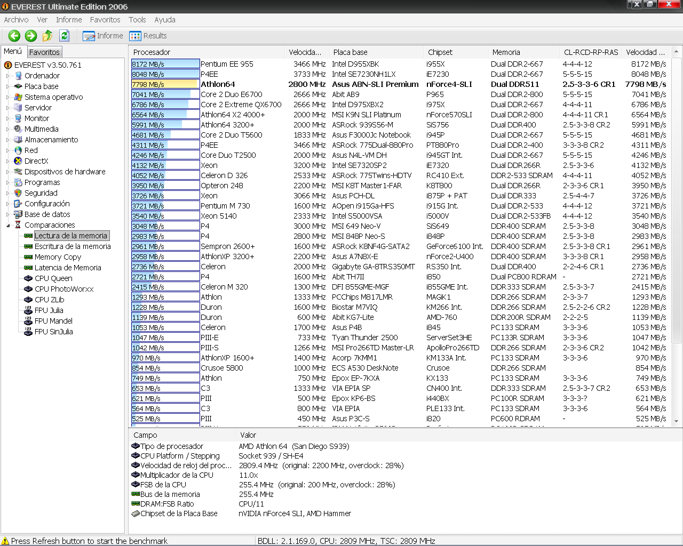Sort results by the CL-RCD-RP-RAS column header
This screenshot has height=546, width=683.
point(591,52)
